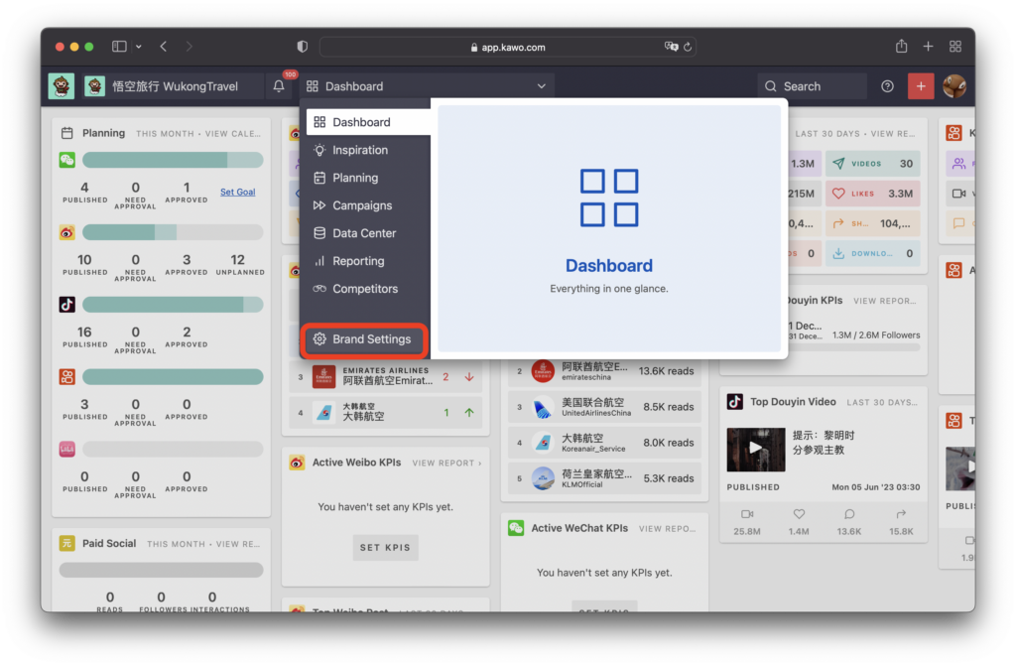
Task: Click the Weibo planning progress bar
Action: (173, 232)
